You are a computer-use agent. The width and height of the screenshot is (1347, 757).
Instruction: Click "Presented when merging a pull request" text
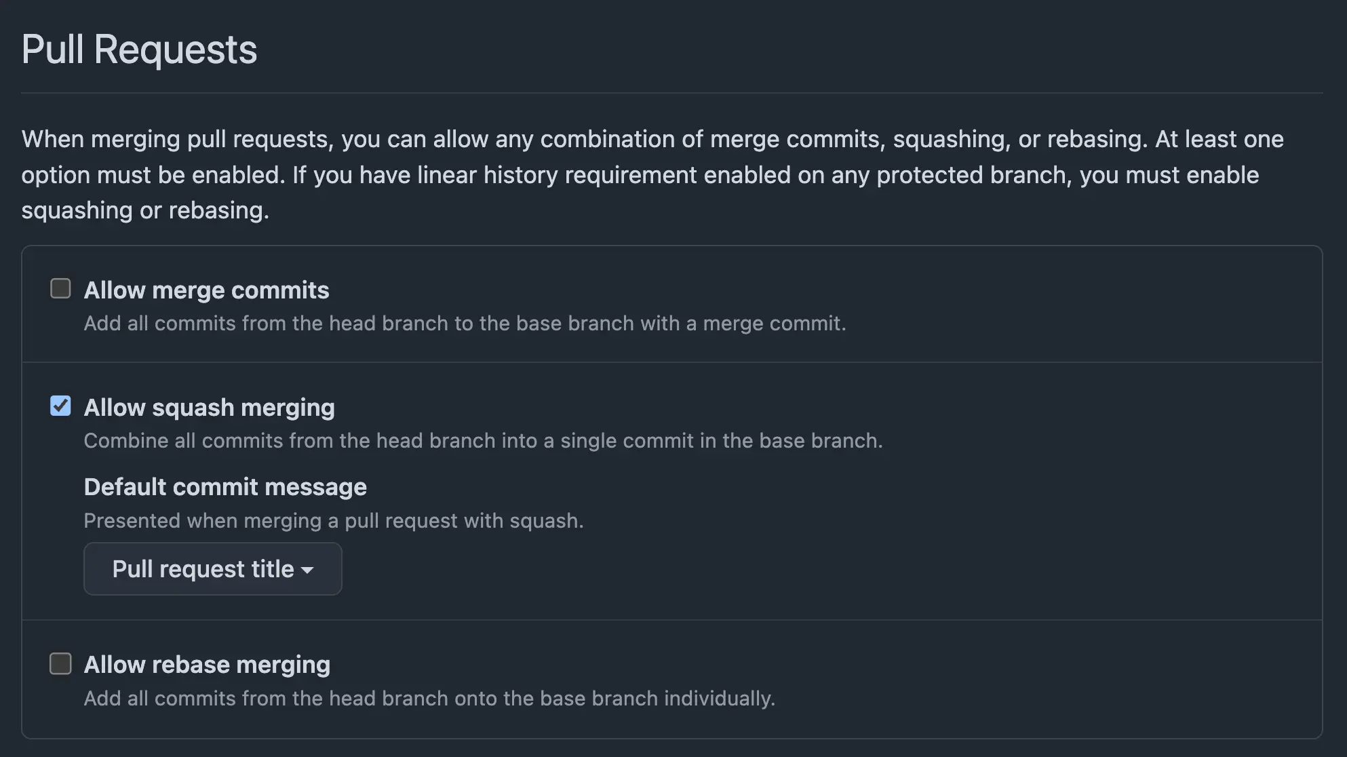tap(334, 521)
